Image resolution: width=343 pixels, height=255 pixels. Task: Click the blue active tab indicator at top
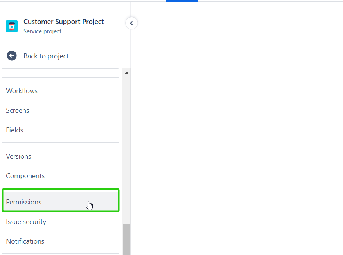[x=182, y=1]
